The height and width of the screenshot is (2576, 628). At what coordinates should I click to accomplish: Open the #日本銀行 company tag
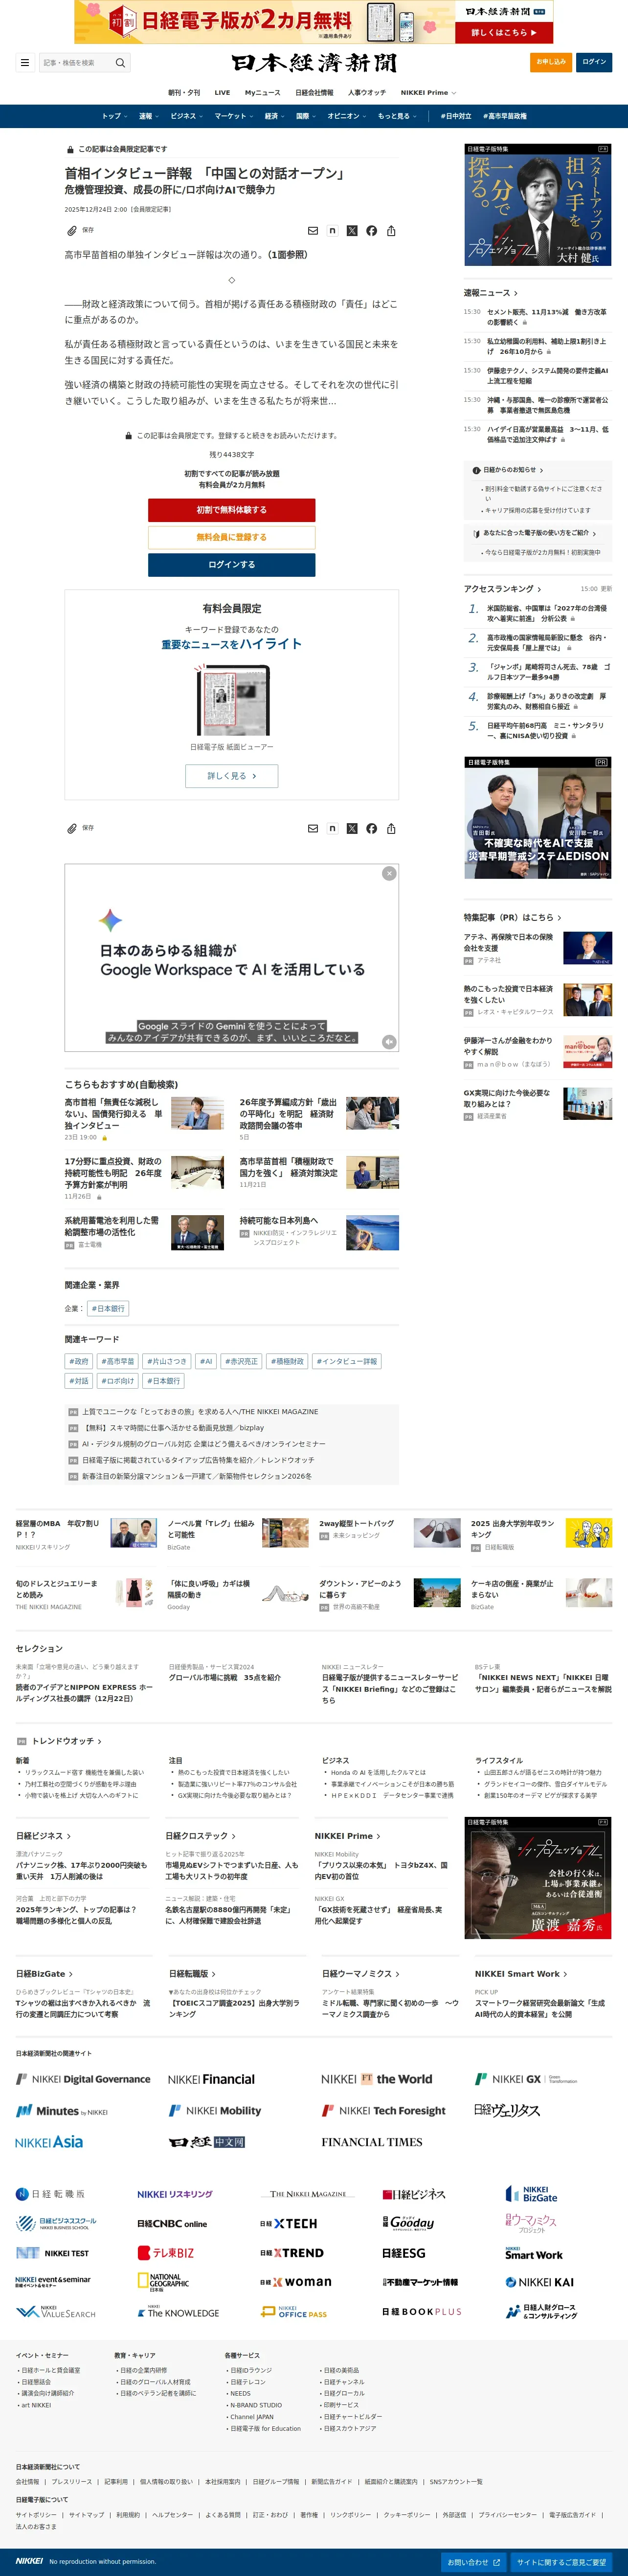click(108, 1308)
